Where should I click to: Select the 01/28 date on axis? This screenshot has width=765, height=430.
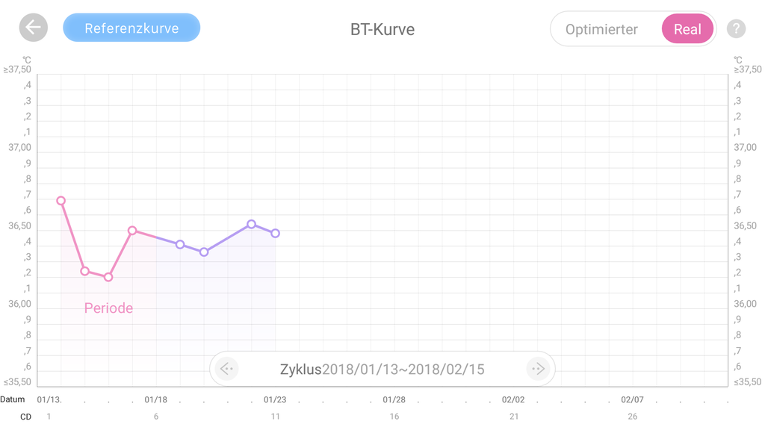[394, 400]
